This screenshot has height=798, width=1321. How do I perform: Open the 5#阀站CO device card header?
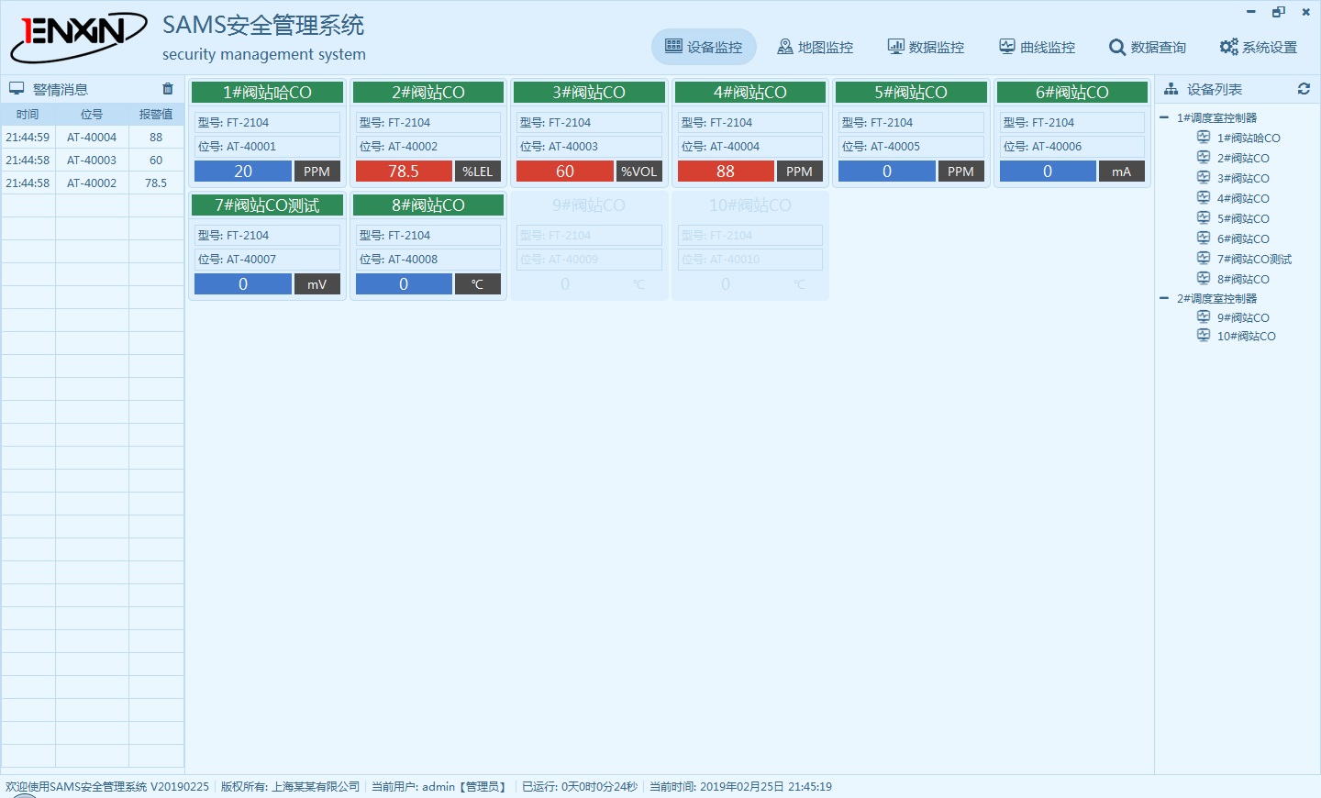(911, 93)
